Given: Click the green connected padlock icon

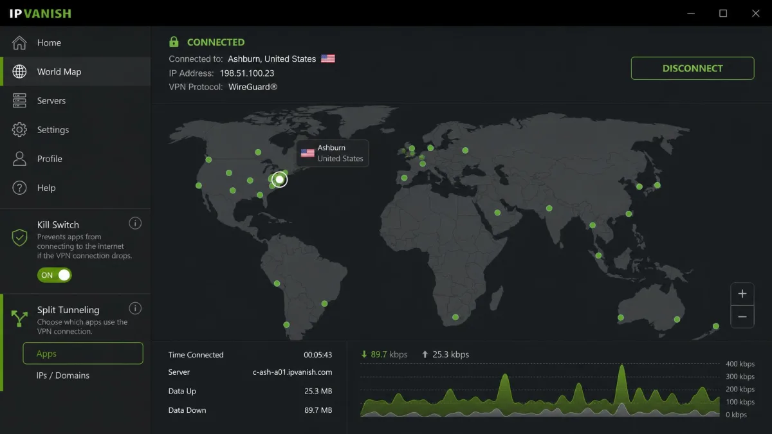Looking at the screenshot, I should tap(174, 42).
